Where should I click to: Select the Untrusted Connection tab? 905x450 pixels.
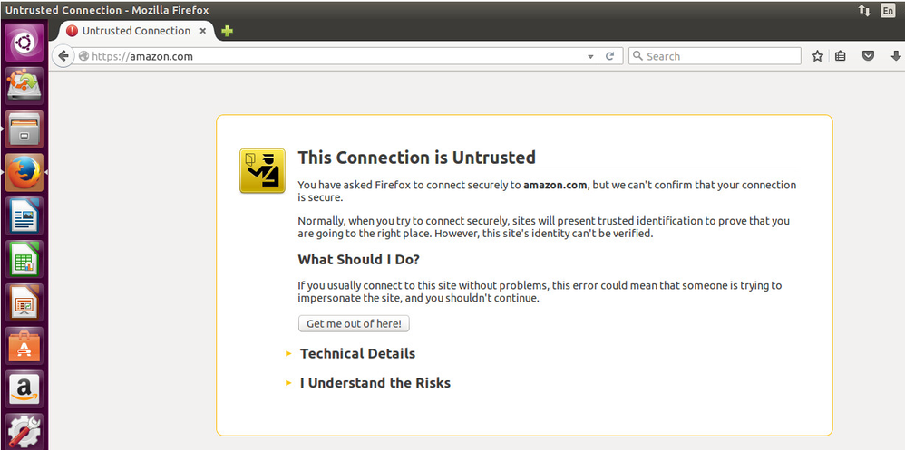tap(136, 31)
